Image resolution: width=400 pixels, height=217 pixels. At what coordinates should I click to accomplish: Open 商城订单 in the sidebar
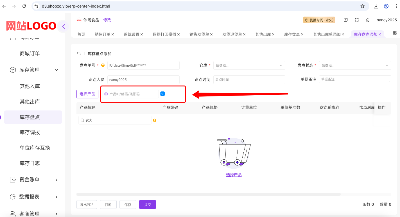30,54
